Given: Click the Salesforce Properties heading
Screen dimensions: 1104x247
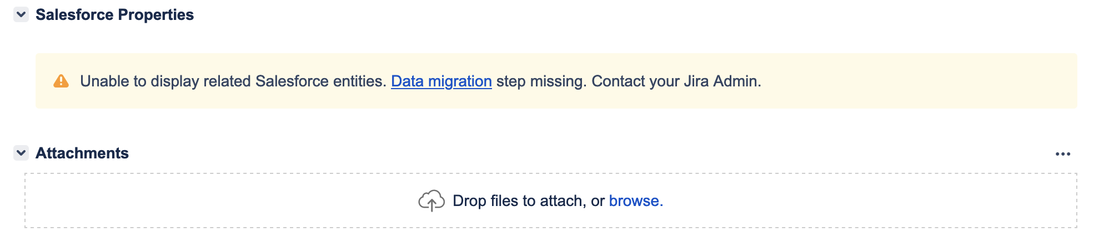Looking at the screenshot, I should tap(114, 15).
